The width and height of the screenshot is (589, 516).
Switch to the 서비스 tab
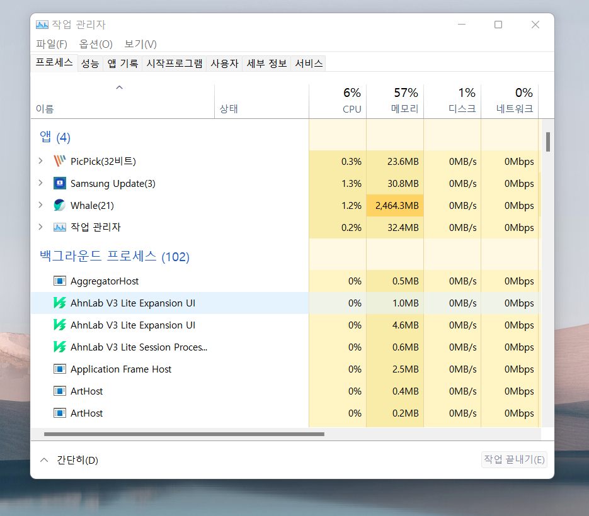pyautogui.click(x=309, y=64)
